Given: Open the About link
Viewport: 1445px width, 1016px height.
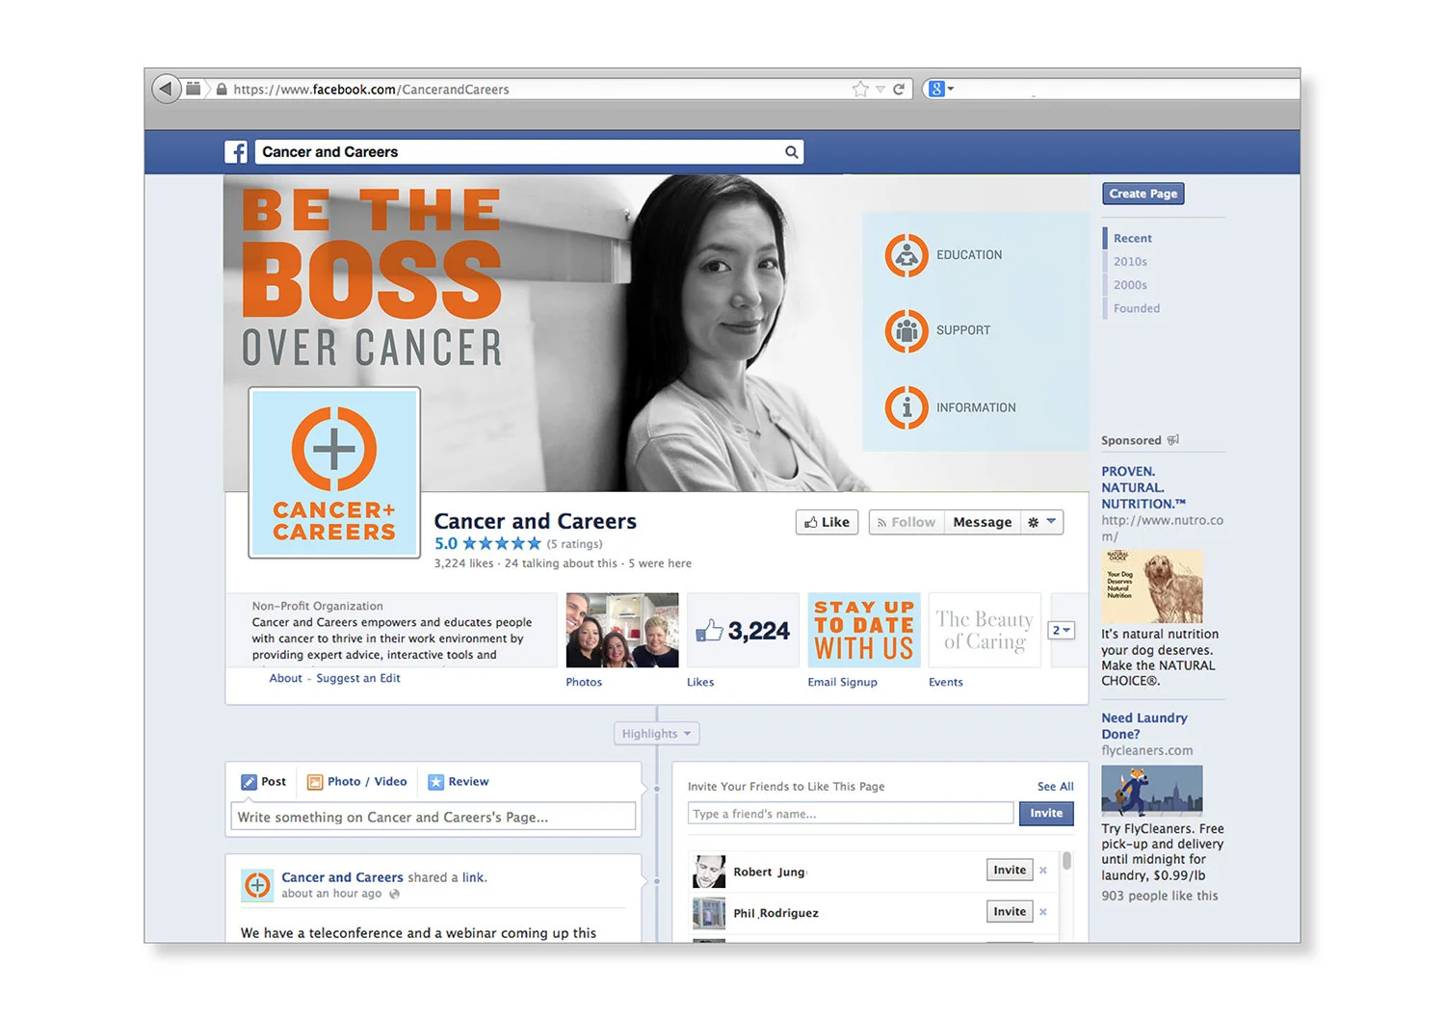Looking at the screenshot, I should 286,679.
